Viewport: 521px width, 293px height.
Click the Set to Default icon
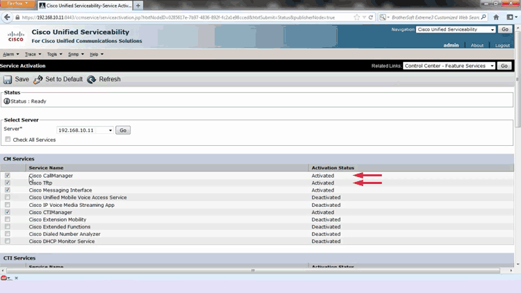click(x=38, y=79)
